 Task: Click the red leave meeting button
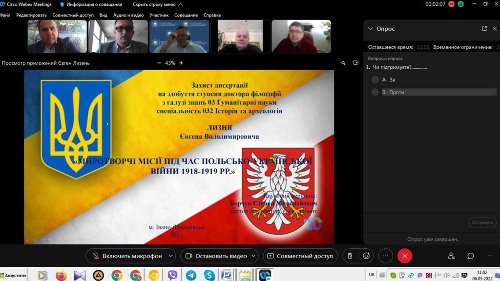404,256
